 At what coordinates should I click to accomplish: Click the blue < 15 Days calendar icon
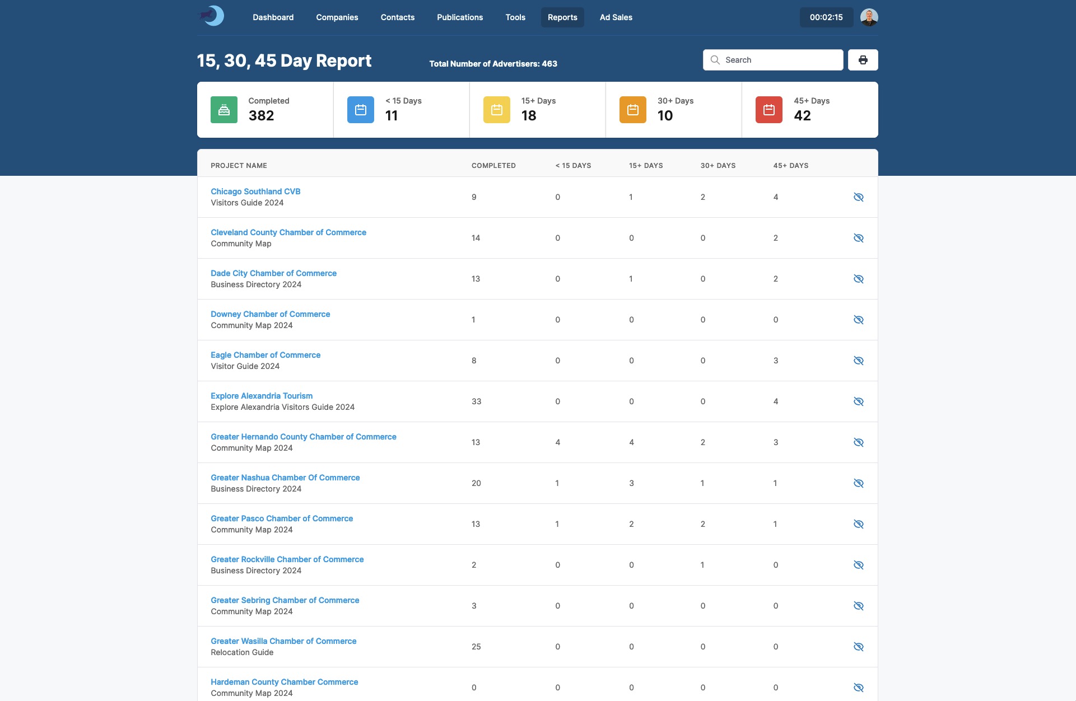(x=361, y=110)
